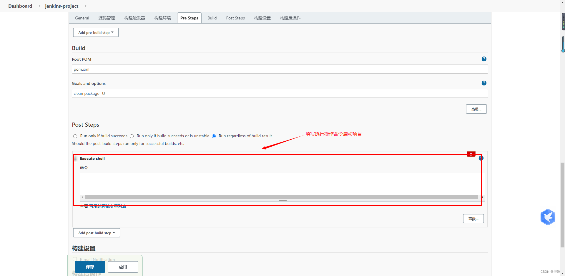Viewport: 565px width, 276px height.
Task: Grab the Execute shell drag handle
Action: pyautogui.click(x=76, y=159)
